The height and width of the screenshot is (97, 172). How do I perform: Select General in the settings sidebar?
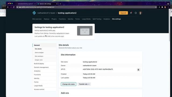[x=44, y=45]
